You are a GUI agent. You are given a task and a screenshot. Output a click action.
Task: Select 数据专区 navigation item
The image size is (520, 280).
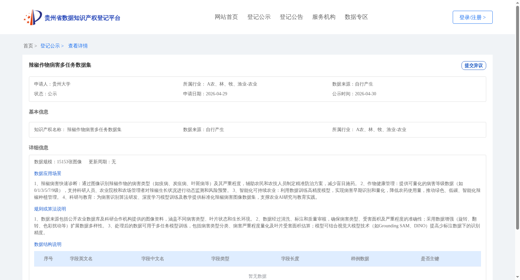pos(356,17)
